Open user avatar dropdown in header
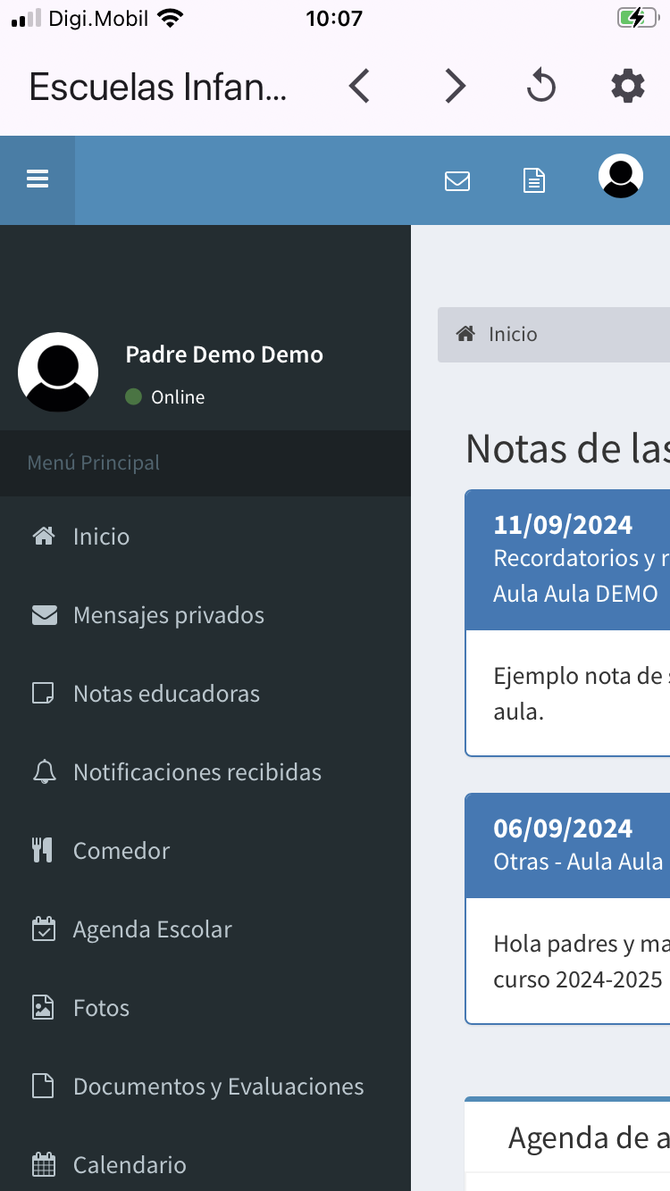Viewport: 670px width, 1191px height. point(620,177)
